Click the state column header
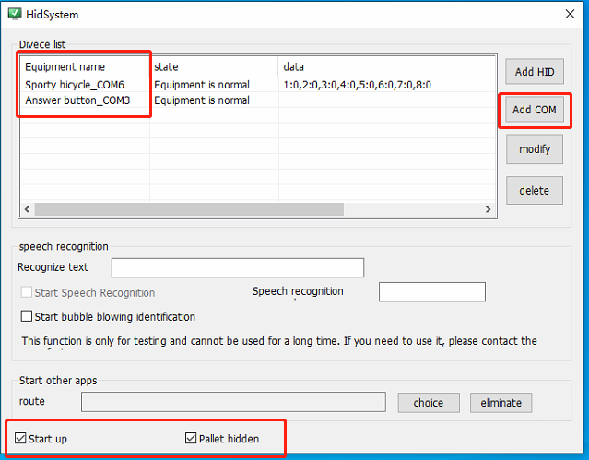 point(167,67)
